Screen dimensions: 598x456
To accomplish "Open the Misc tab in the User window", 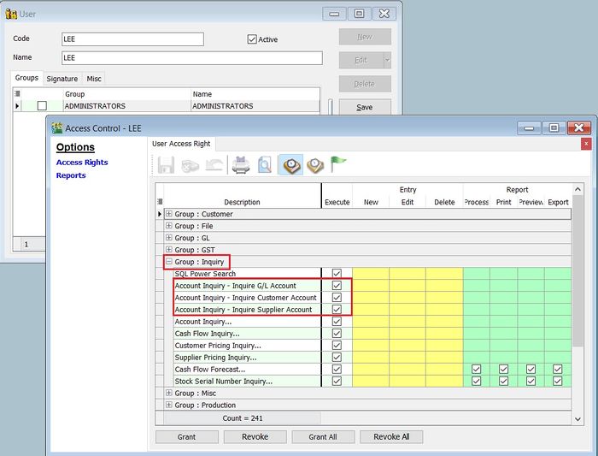I will coord(94,79).
